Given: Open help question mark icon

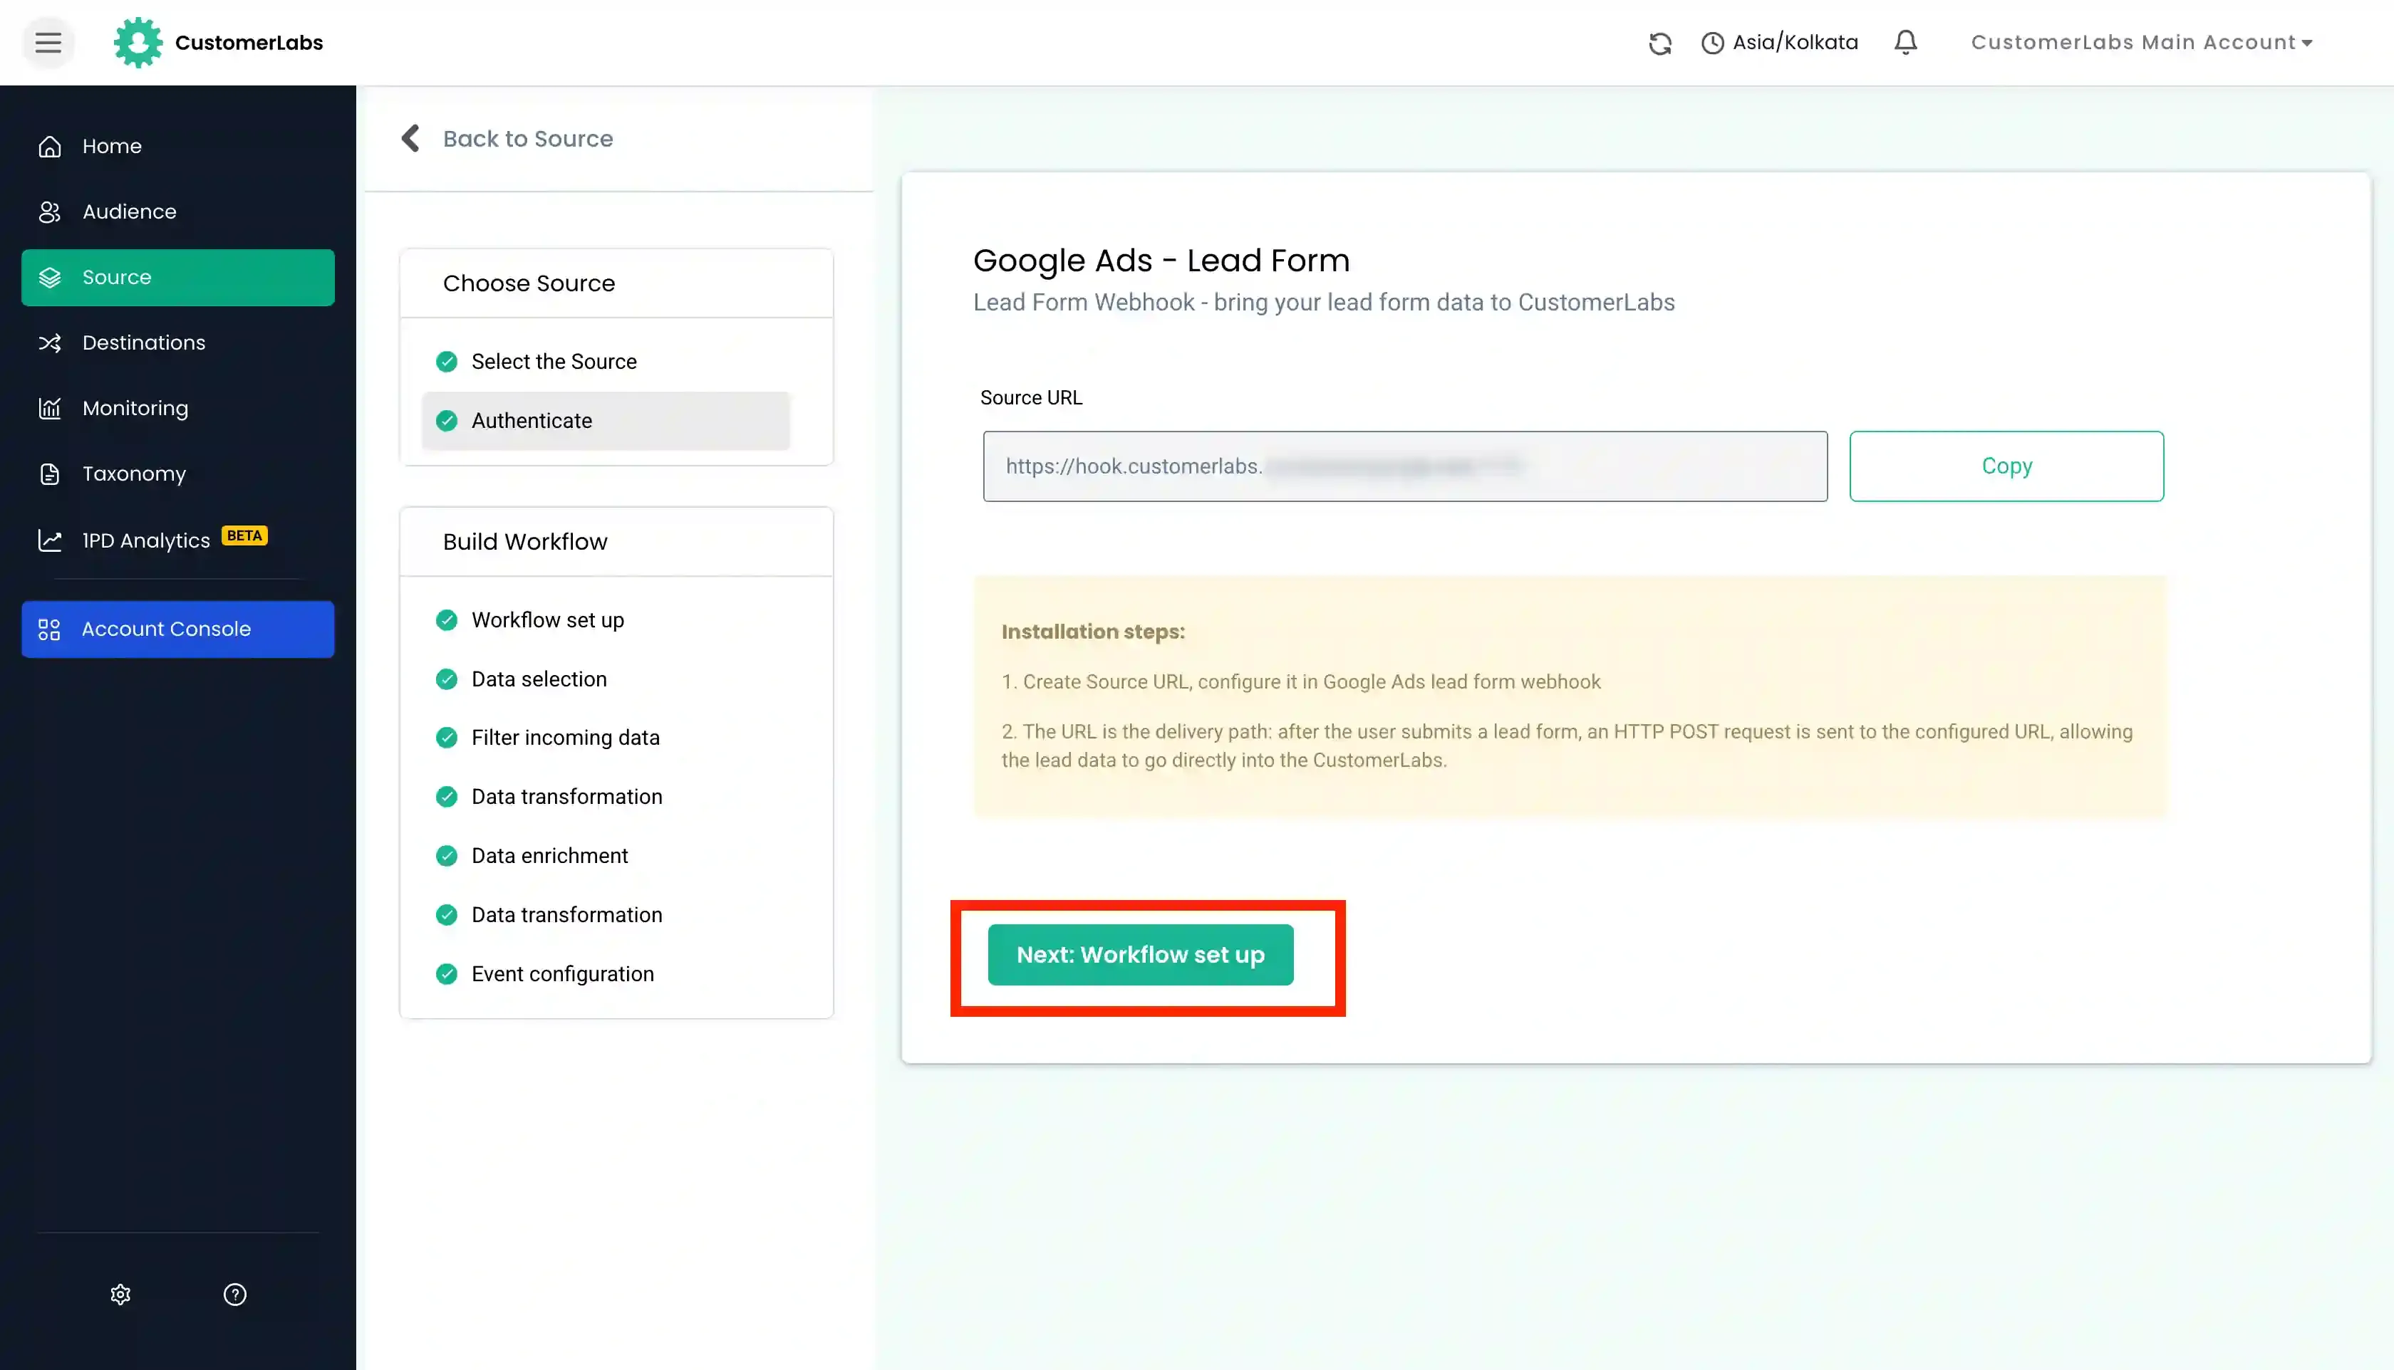Looking at the screenshot, I should [235, 1295].
